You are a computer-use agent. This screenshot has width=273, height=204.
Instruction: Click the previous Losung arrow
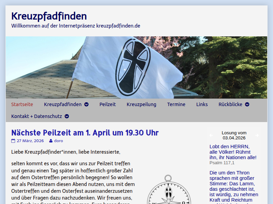(211, 135)
